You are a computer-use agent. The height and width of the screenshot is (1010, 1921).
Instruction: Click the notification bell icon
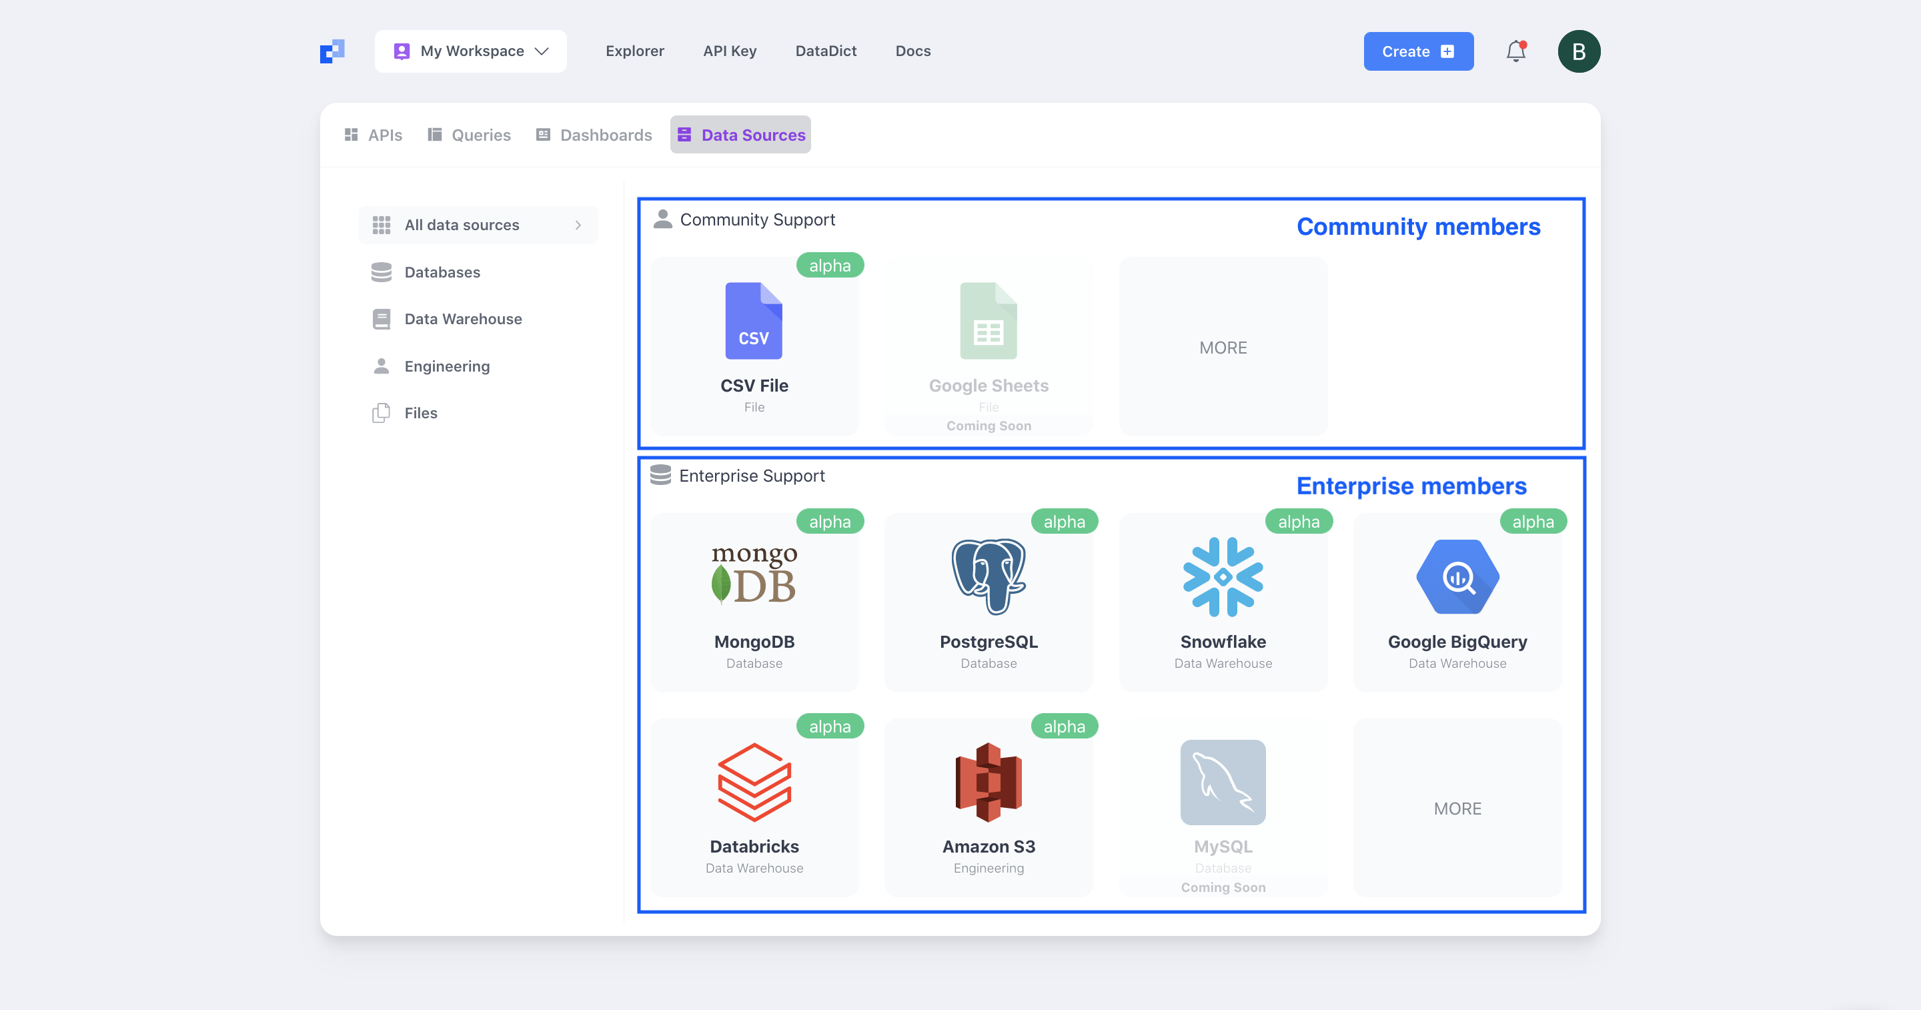(x=1515, y=51)
